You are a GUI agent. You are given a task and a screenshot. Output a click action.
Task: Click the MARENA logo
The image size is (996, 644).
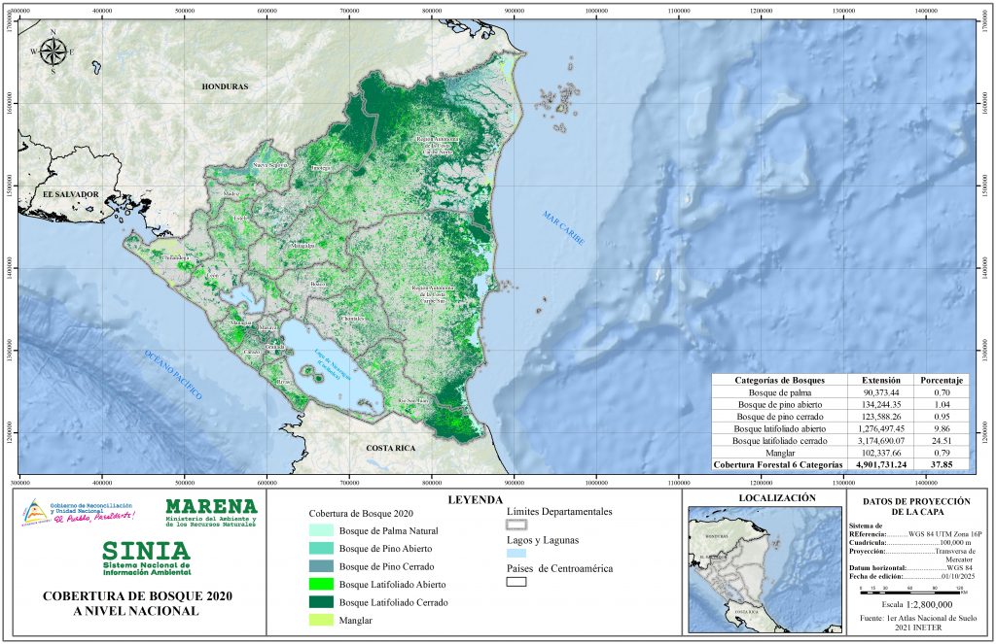[211, 513]
